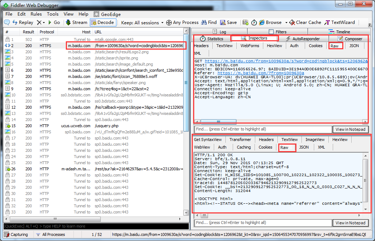This screenshot has width=375, height=241.
Task: Select session 26 m-adash row
Action: pyautogui.click(x=93, y=169)
